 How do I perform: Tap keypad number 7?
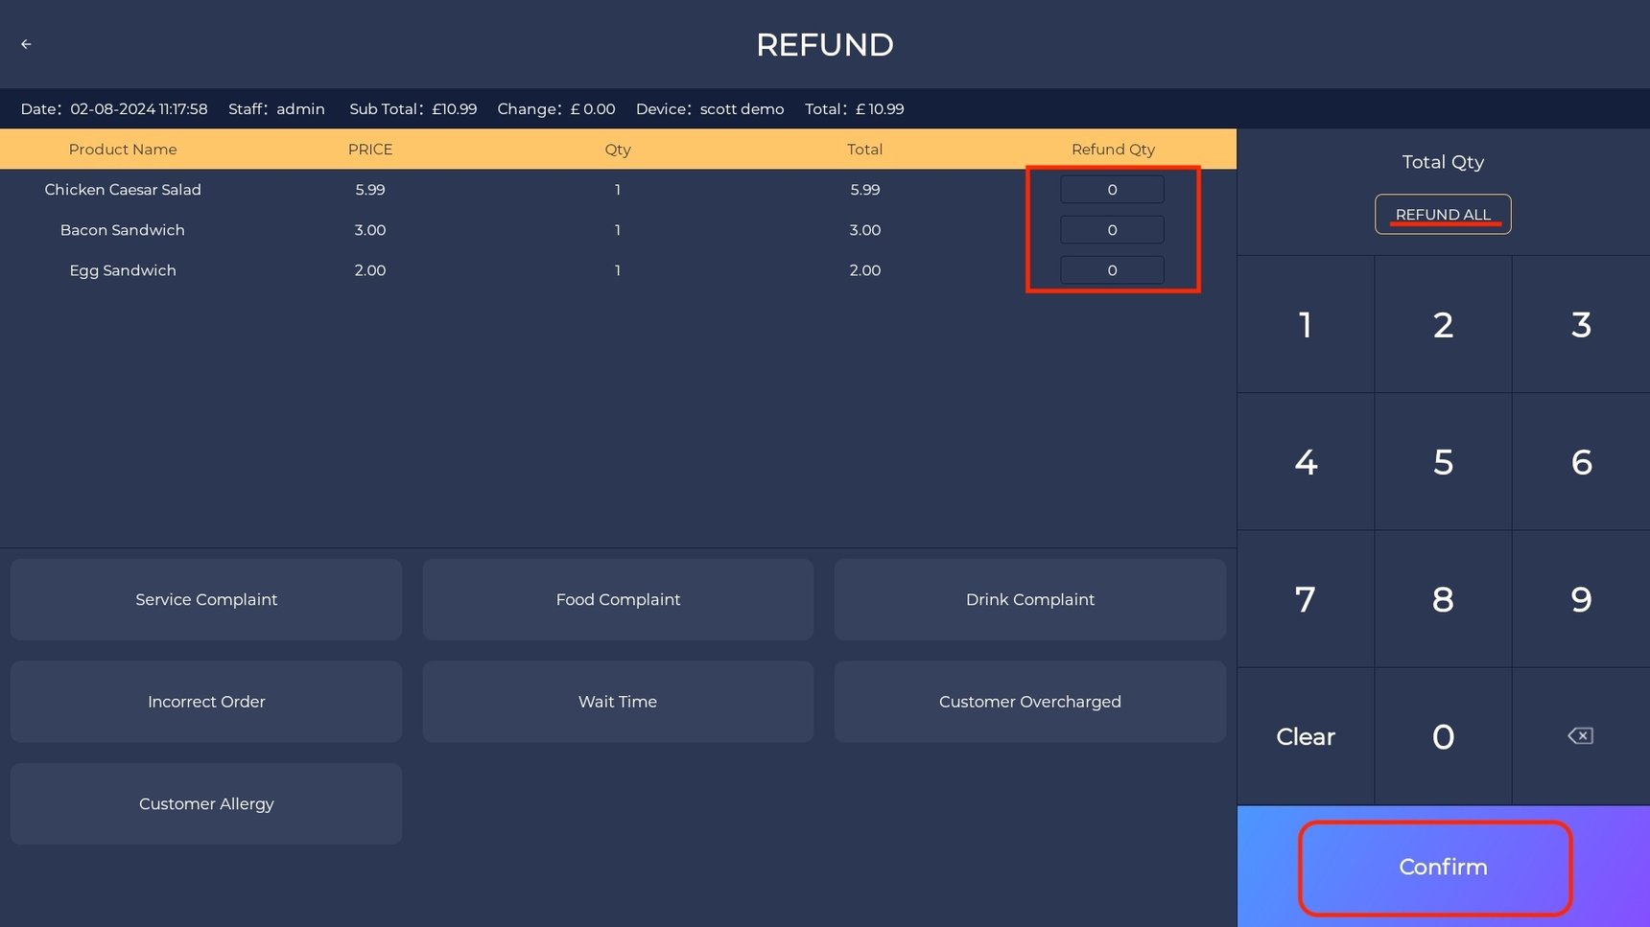point(1306,599)
